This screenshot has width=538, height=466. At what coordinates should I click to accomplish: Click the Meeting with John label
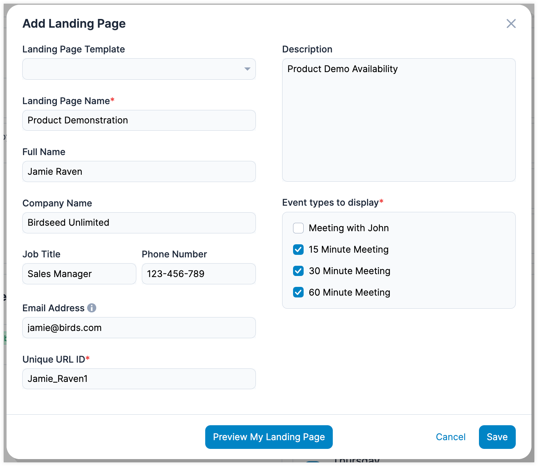[348, 228]
